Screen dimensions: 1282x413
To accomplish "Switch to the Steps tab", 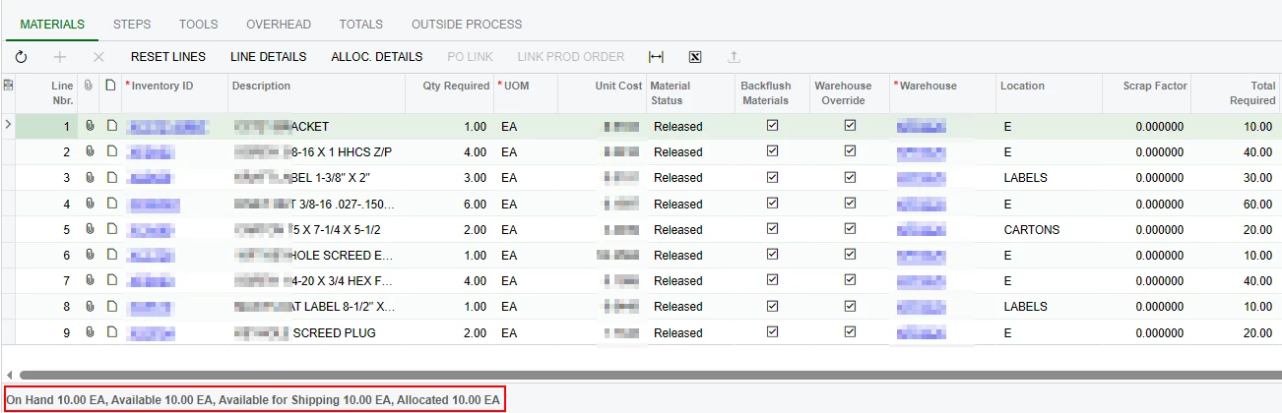I will 132,24.
